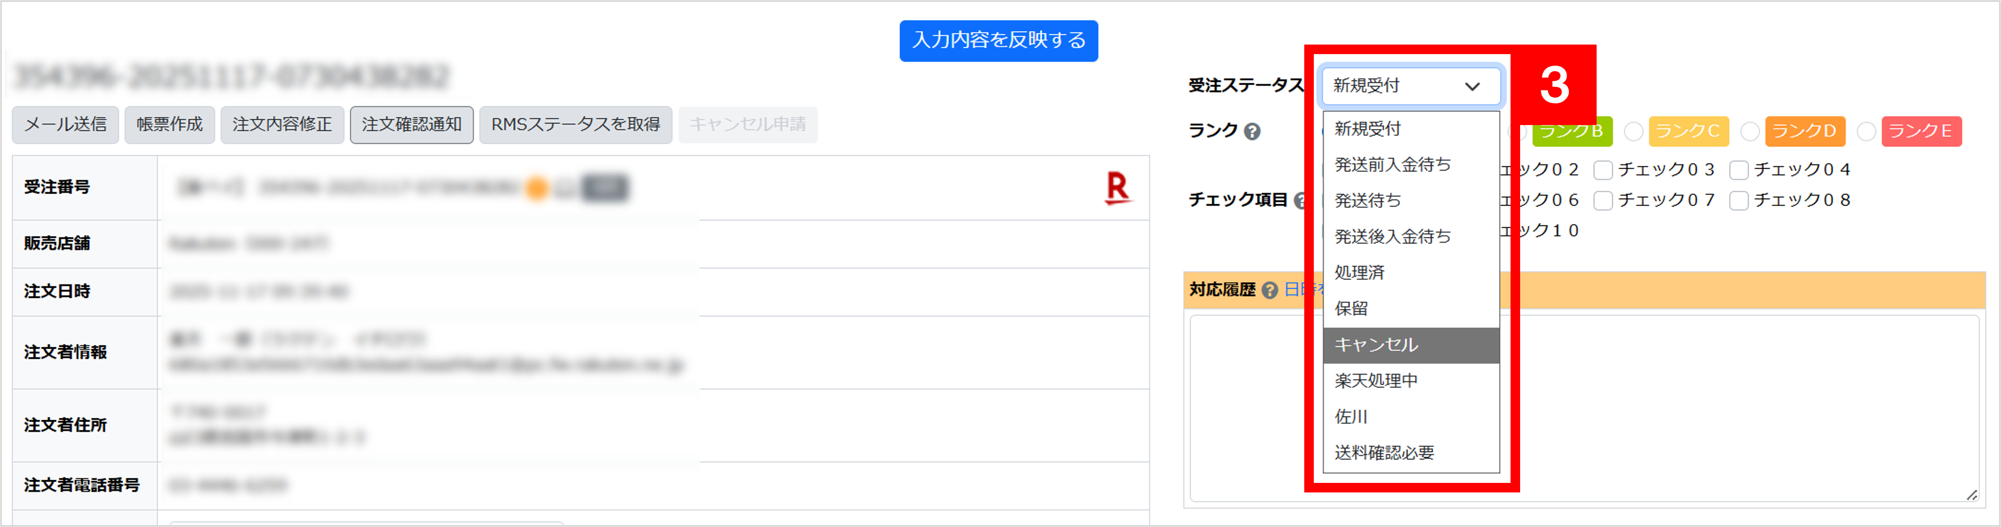Tick the チェック０７ checkbox

pos(1603,200)
